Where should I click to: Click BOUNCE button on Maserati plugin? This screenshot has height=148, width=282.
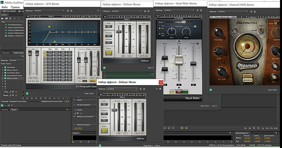click(248, 80)
